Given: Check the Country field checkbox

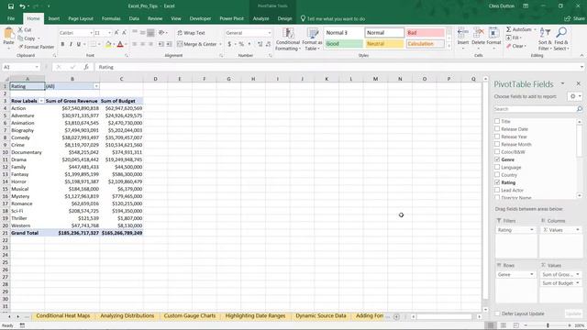Looking at the screenshot, I should pos(497,175).
